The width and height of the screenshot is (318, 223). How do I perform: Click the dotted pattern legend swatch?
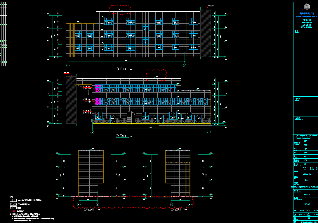tap(13, 208)
